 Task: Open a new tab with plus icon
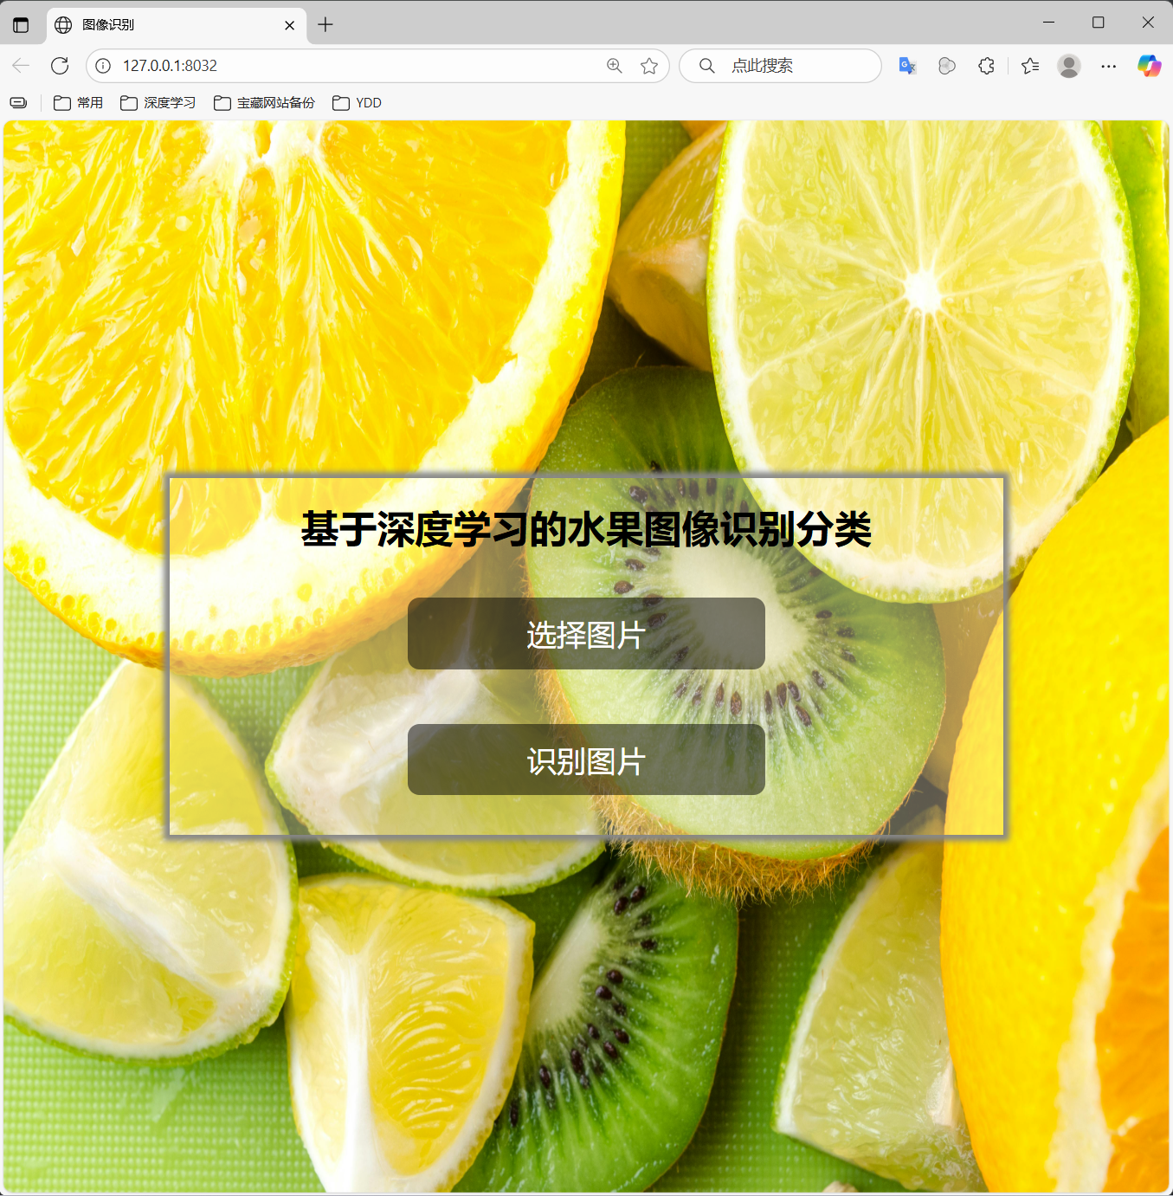325,25
